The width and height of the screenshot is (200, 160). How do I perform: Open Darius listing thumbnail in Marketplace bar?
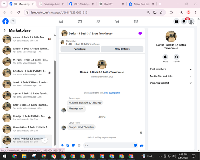coord(62,42)
